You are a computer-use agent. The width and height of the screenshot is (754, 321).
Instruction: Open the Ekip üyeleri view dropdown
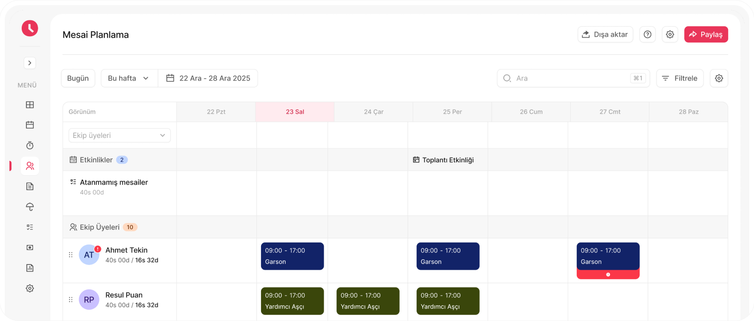pos(119,136)
